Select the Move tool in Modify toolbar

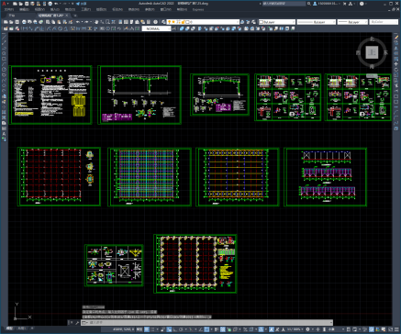coord(396,63)
